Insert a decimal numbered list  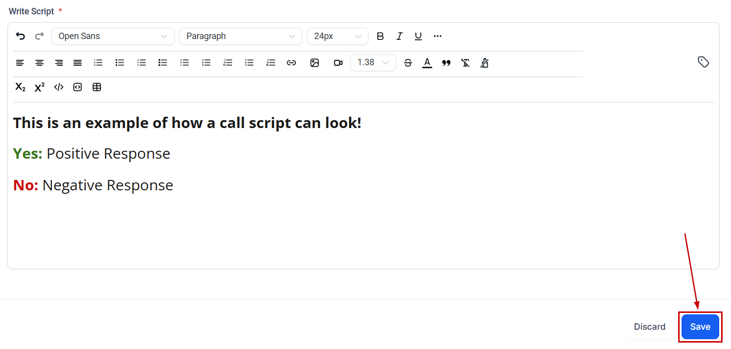click(x=98, y=63)
